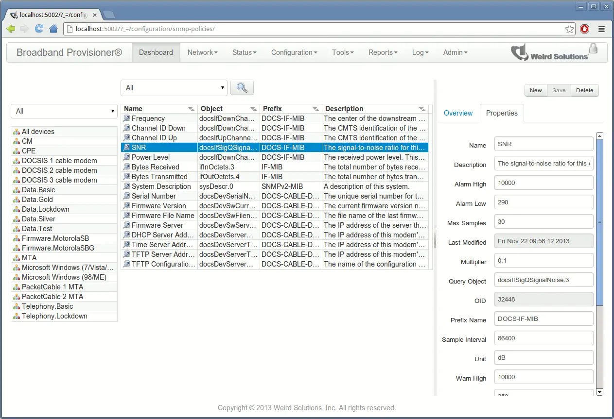Click the Delete button
Screen dimensions: 614x419
tap(584, 90)
